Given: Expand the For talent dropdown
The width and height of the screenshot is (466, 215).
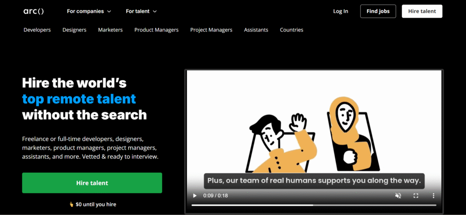Looking at the screenshot, I should coord(141,11).
